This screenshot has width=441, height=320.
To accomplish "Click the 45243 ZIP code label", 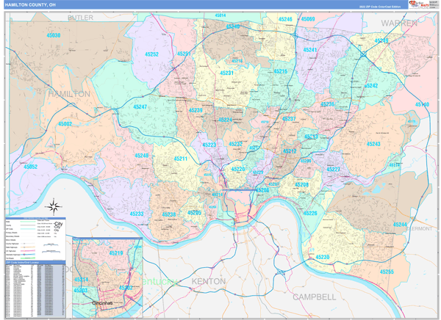I will [x=373, y=144].
